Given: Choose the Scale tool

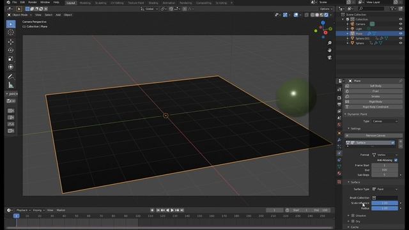Looking at the screenshot, I should click(x=11, y=58).
